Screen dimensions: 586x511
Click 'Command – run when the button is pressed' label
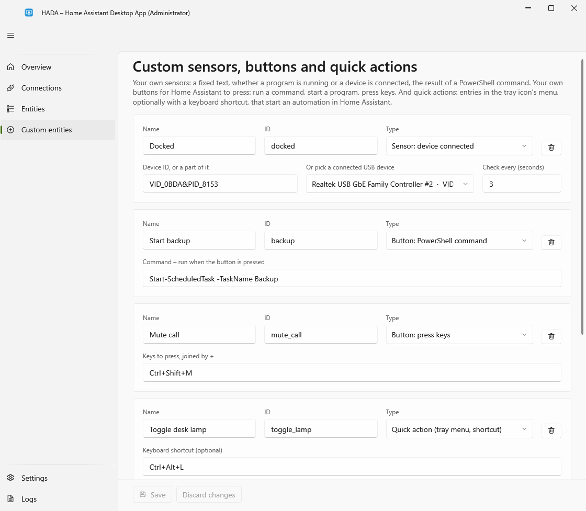204,262
